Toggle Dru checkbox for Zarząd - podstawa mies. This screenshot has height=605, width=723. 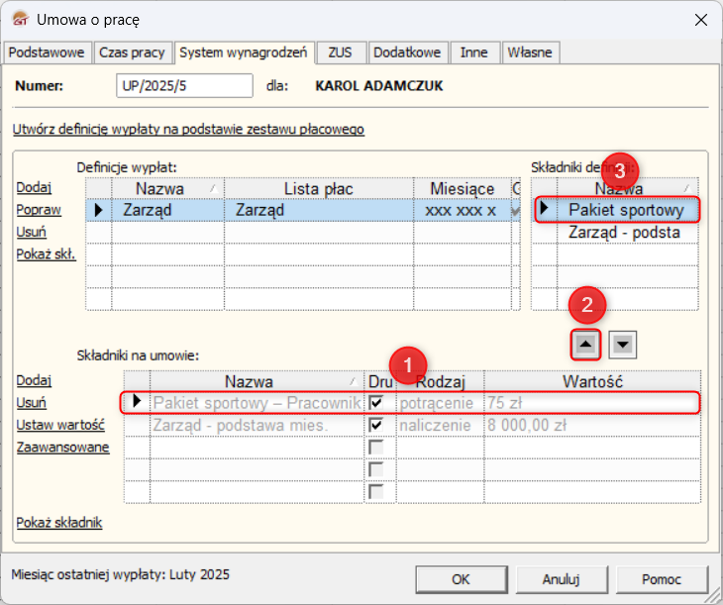click(x=376, y=425)
